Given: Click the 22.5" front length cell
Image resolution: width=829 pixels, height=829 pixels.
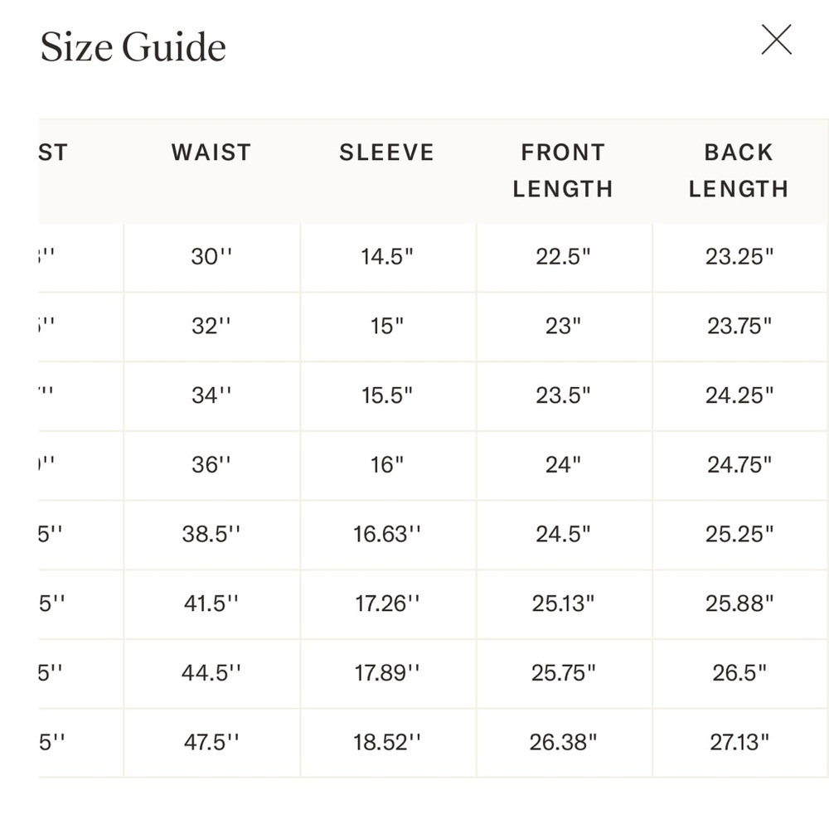Looking at the screenshot, I should [563, 257].
